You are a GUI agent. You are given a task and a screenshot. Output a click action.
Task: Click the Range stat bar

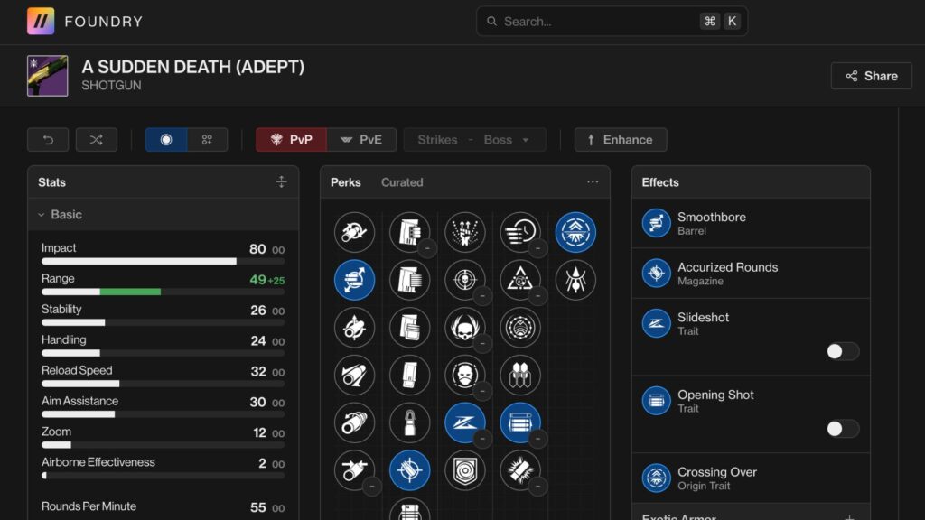point(163,292)
